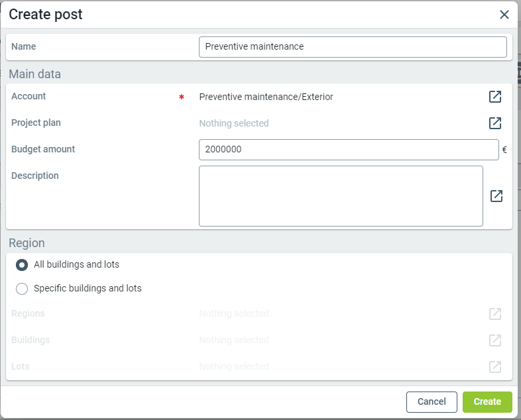Focus the Budget amount field
The width and height of the screenshot is (521, 420).
pyautogui.click(x=349, y=150)
